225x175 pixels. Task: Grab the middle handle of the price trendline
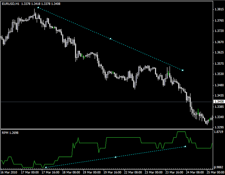111,39
